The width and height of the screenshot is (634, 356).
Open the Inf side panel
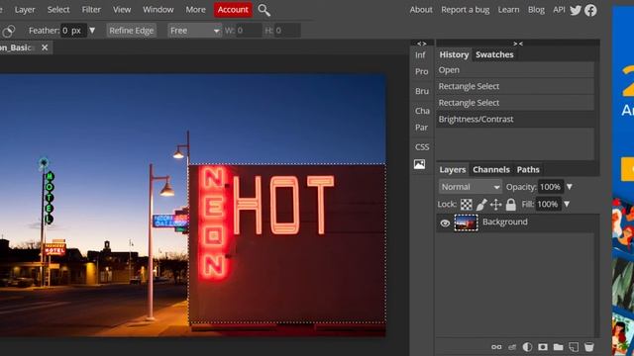click(x=420, y=55)
